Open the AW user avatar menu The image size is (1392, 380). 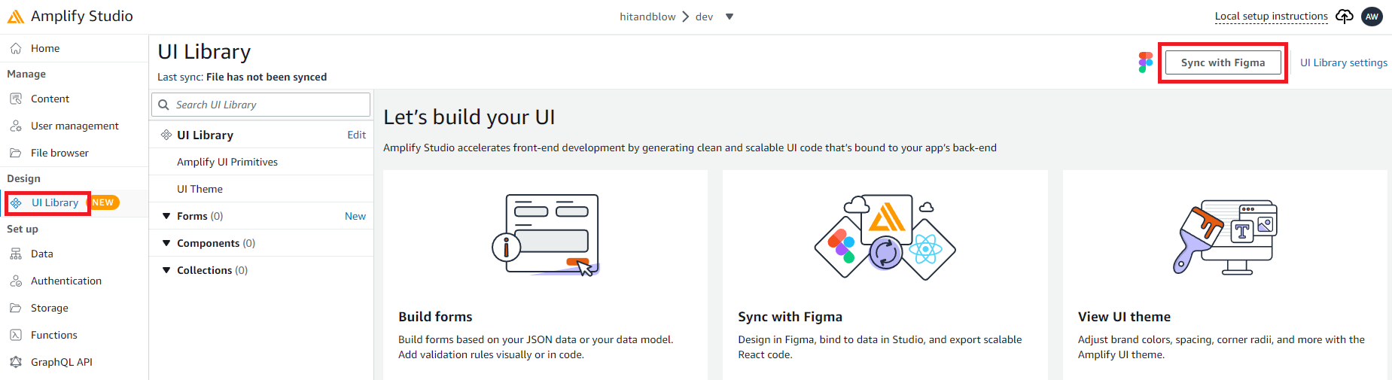(x=1372, y=16)
